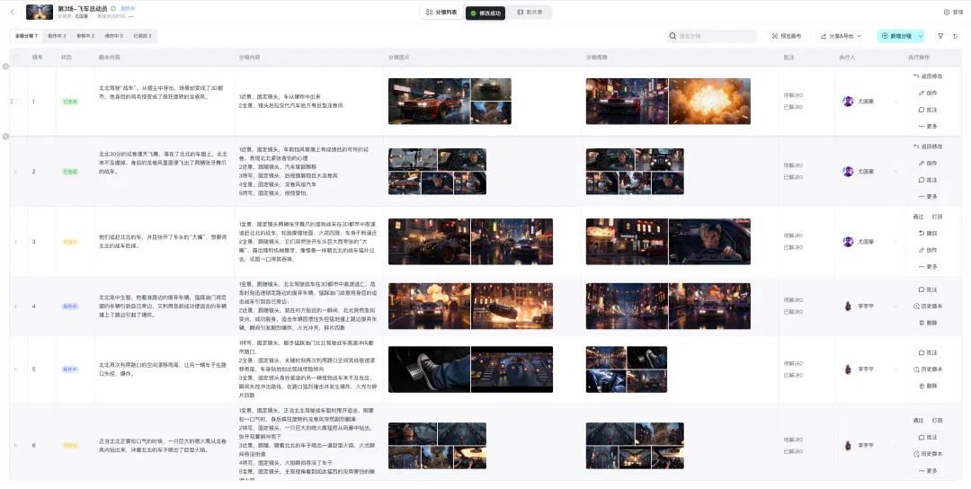
Task: Expand executor dropdown in row 3
Action: [x=895, y=242]
